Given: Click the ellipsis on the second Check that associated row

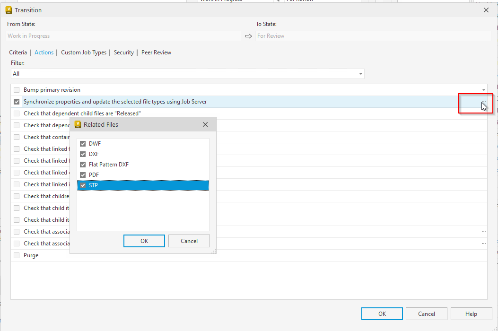Looking at the screenshot, I should click(x=483, y=243).
